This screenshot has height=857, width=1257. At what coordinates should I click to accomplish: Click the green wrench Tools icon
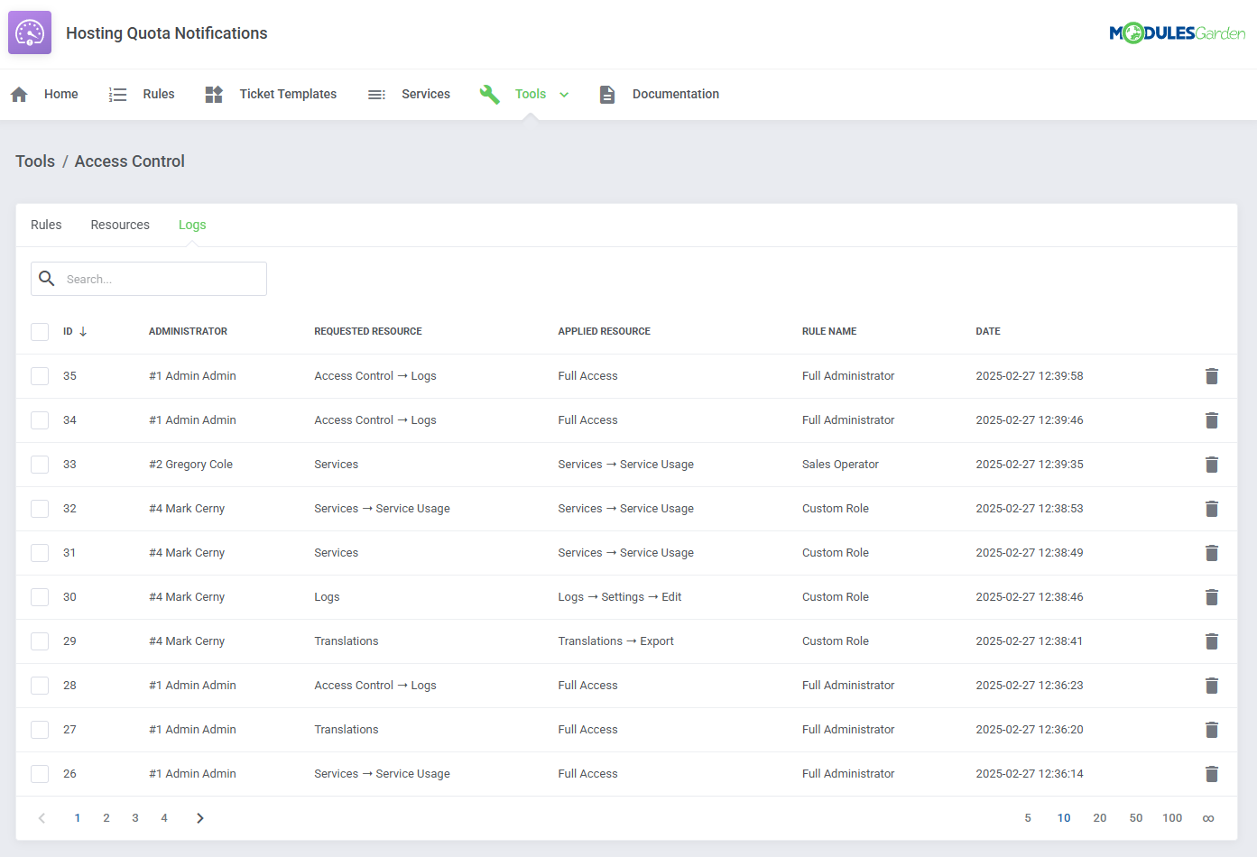pyautogui.click(x=489, y=93)
